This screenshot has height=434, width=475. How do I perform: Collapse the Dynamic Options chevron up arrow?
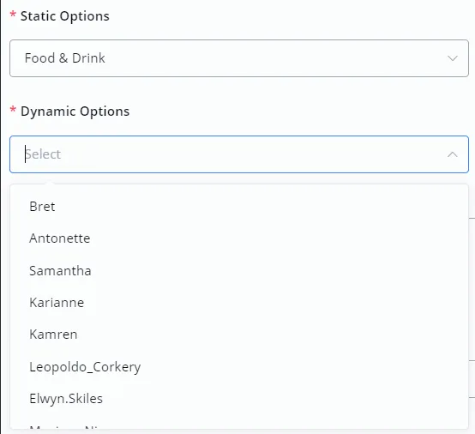point(453,154)
